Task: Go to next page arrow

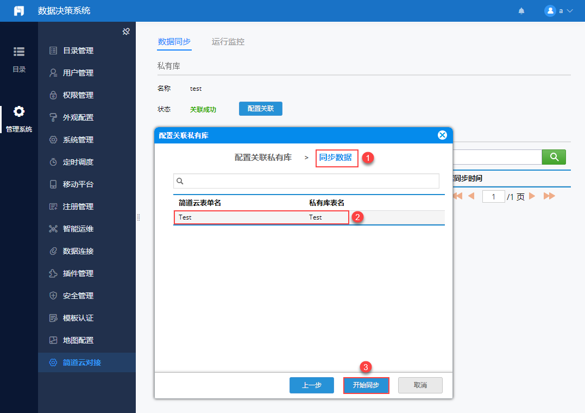Action: pyautogui.click(x=532, y=196)
